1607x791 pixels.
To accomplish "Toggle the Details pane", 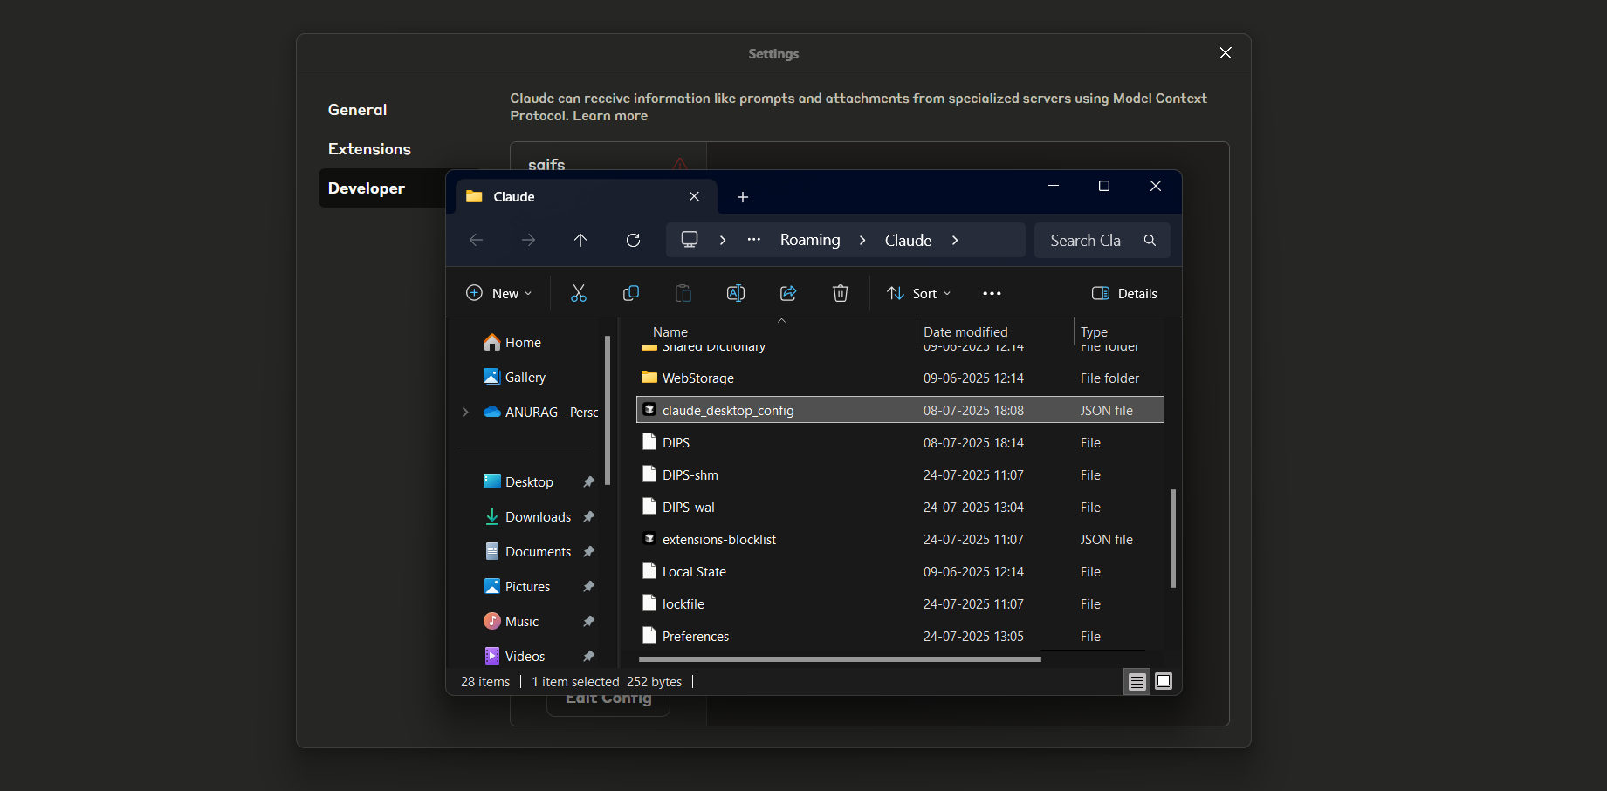I will pyautogui.click(x=1124, y=293).
